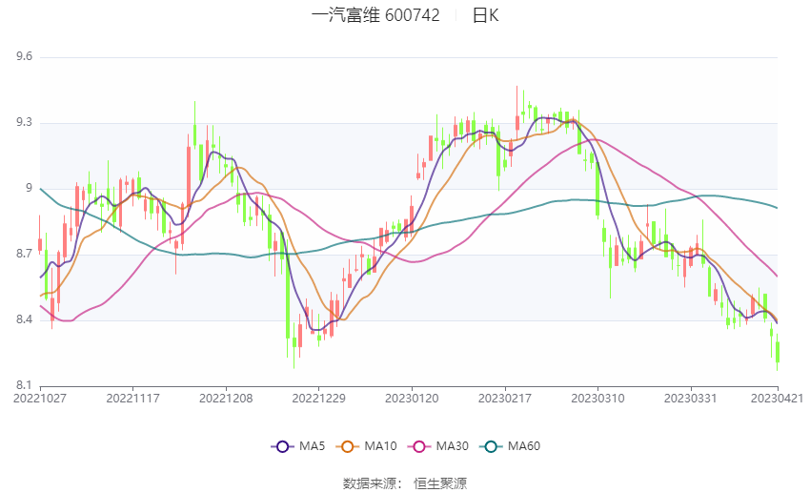Click the 8.1 price axis label
Viewport: 810px width, 493px height.
coord(24,385)
